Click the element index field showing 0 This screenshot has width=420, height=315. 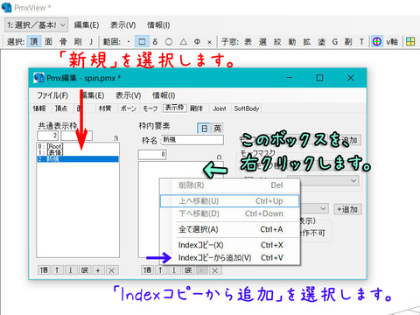point(152,154)
